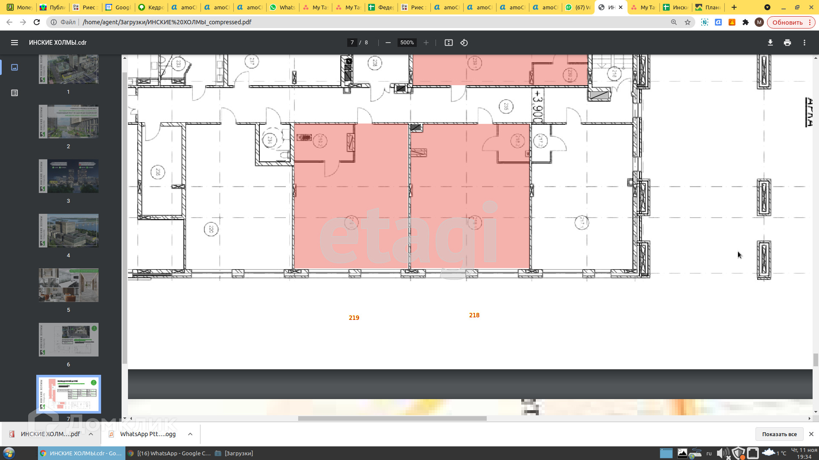Rotate the document counterclockwise

464,43
